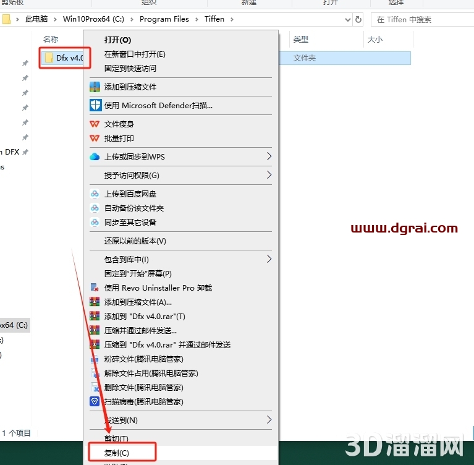
Task: Click the WinRAR icon for 压缩并通过邮件发送...
Action: (x=95, y=330)
